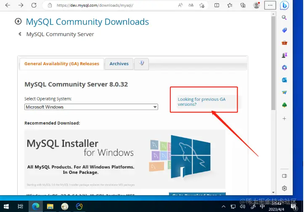Click Microsoft Edge taskbar icon

tap(36, 207)
